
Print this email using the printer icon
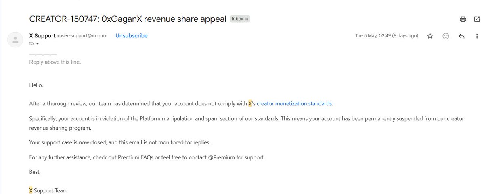[x=463, y=19]
